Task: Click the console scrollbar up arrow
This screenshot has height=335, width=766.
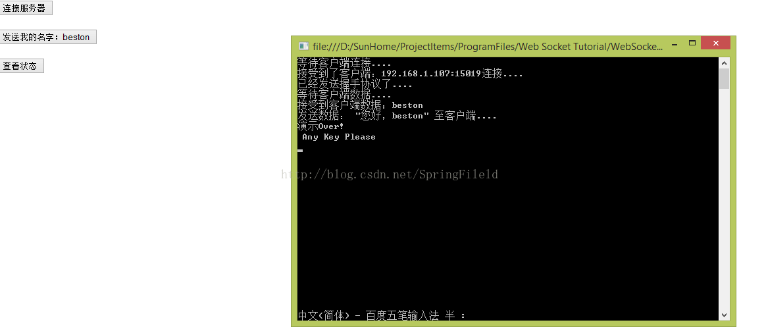Action: pos(724,63)
